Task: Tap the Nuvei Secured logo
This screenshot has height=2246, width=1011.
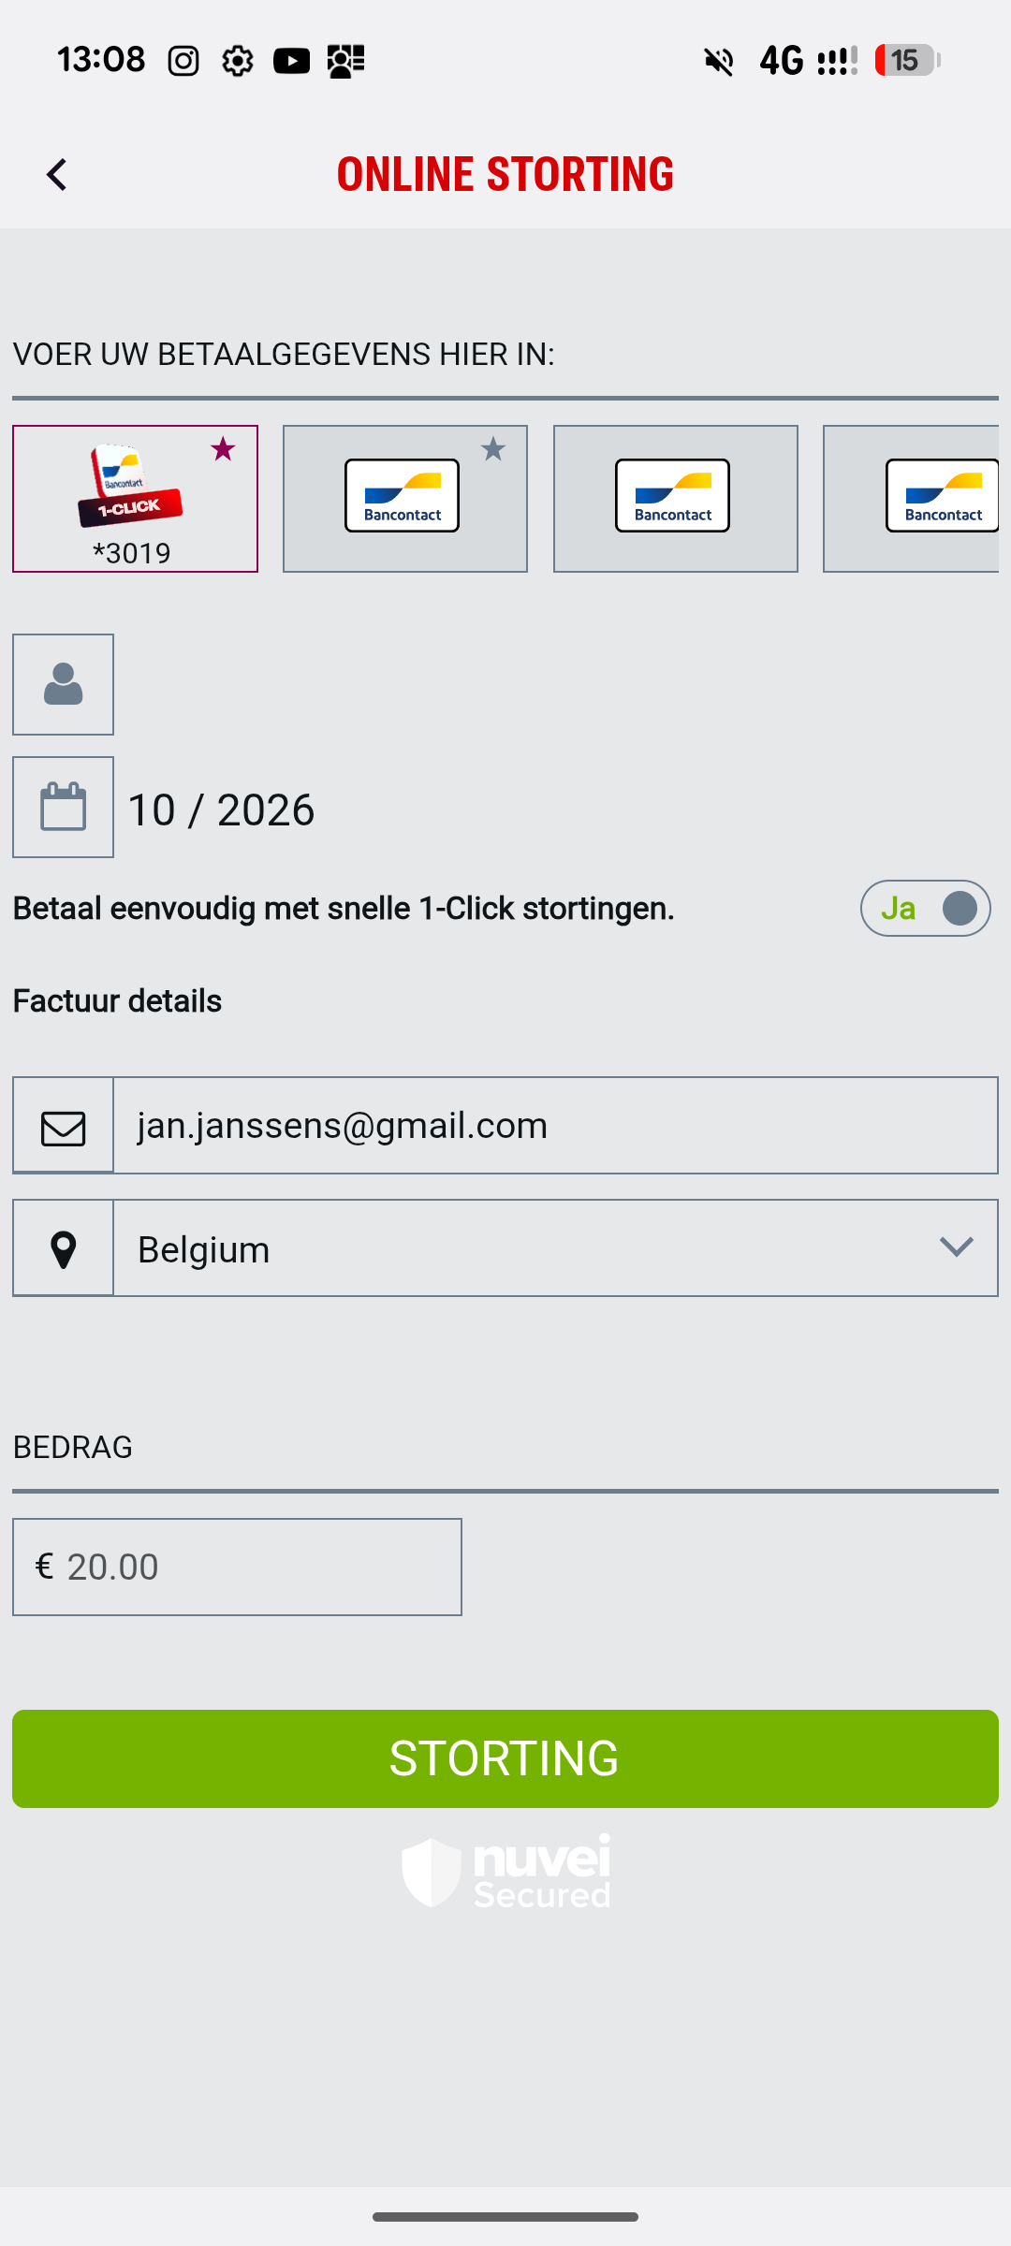Action: [x=505, y=1873]
